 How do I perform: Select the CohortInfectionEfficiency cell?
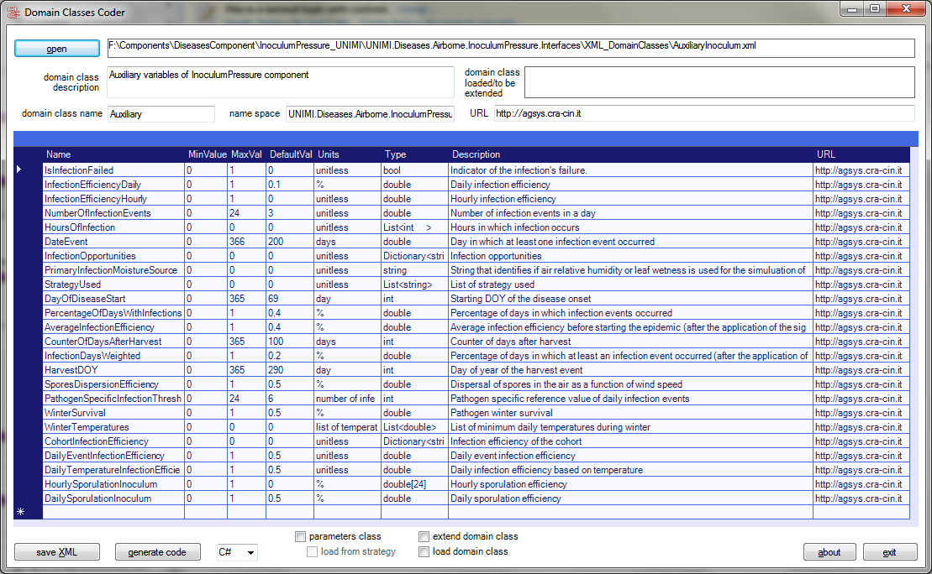coord(113,441)
